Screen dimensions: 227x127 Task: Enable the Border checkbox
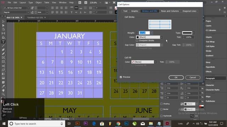click(x=161, y=109)
